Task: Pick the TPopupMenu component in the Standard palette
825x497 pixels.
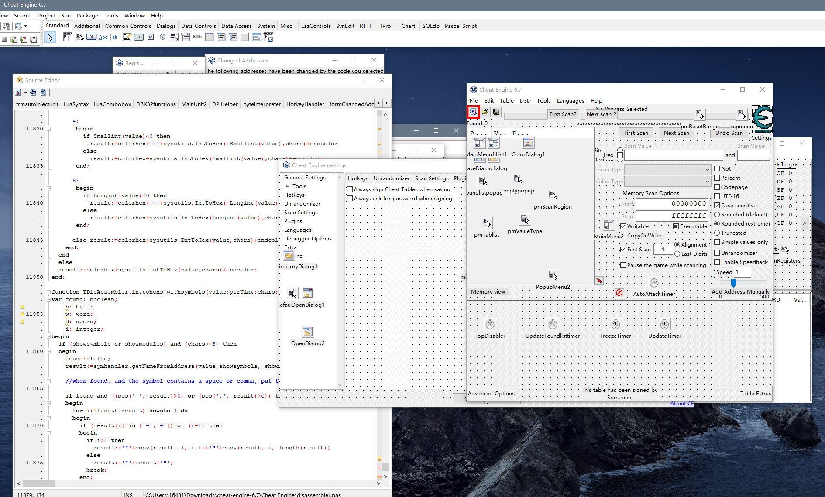Action: point(79,37)
